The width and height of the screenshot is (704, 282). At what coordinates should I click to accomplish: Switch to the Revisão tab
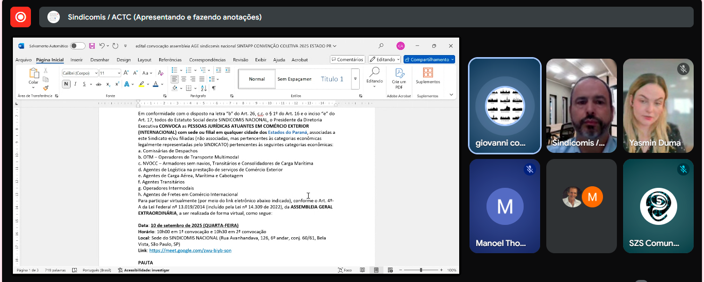pyautogui.click(x=241, y=60)
